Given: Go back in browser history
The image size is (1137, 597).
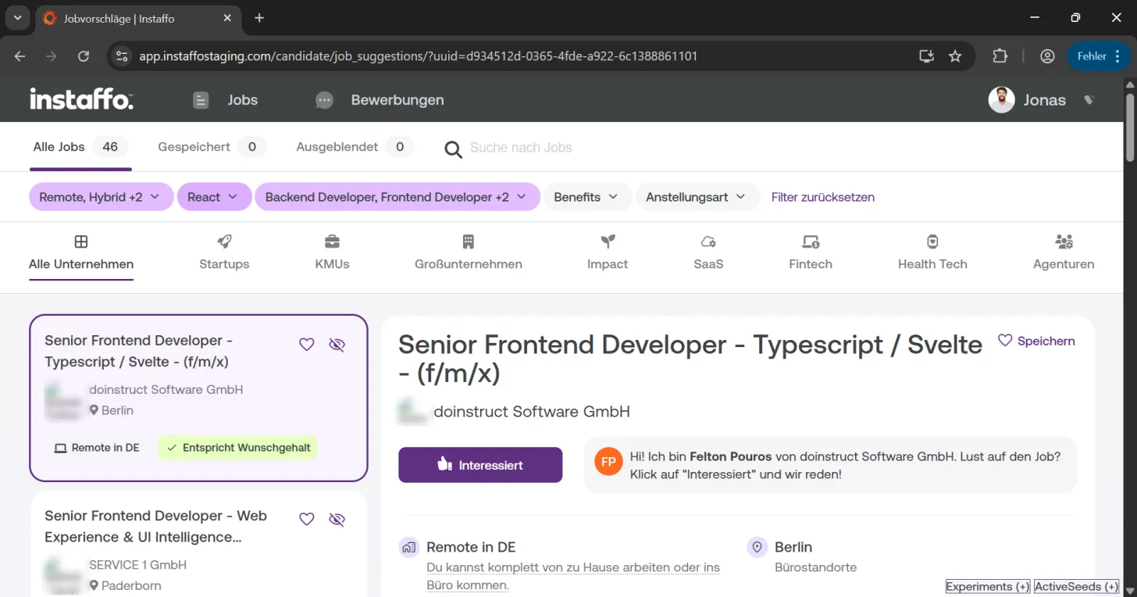Looking at the screenshot, I should point(20,56).
